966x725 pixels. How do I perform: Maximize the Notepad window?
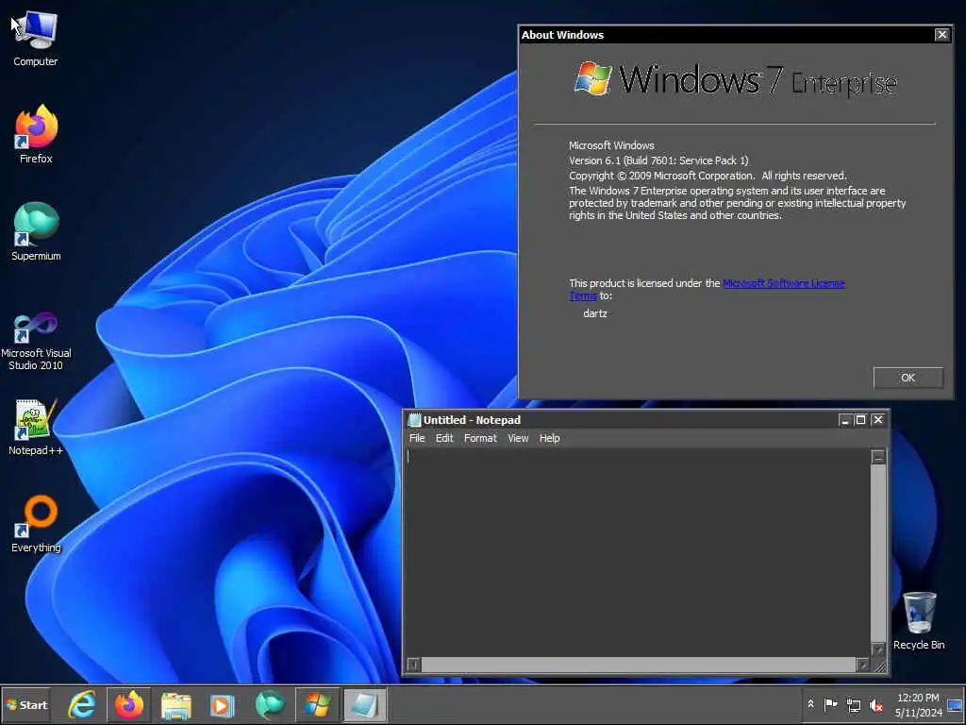860,420
